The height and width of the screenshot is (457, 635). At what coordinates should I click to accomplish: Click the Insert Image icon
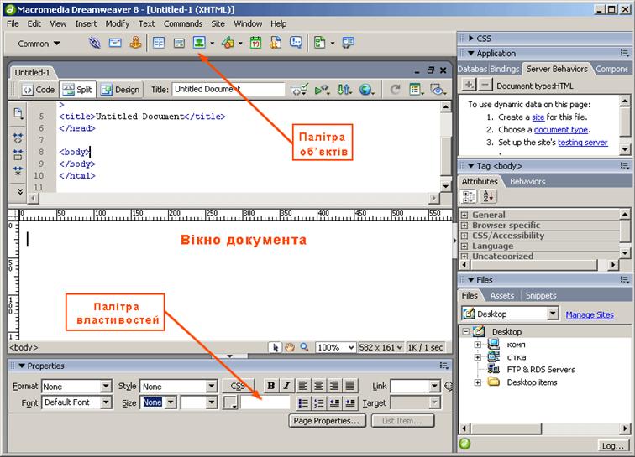[199, 43]
